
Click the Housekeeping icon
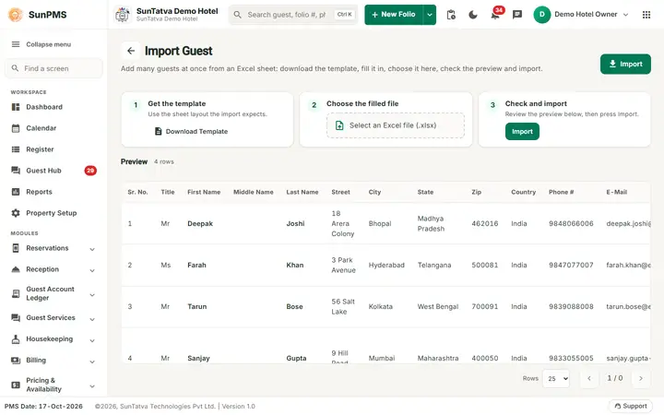pos(16,338)
